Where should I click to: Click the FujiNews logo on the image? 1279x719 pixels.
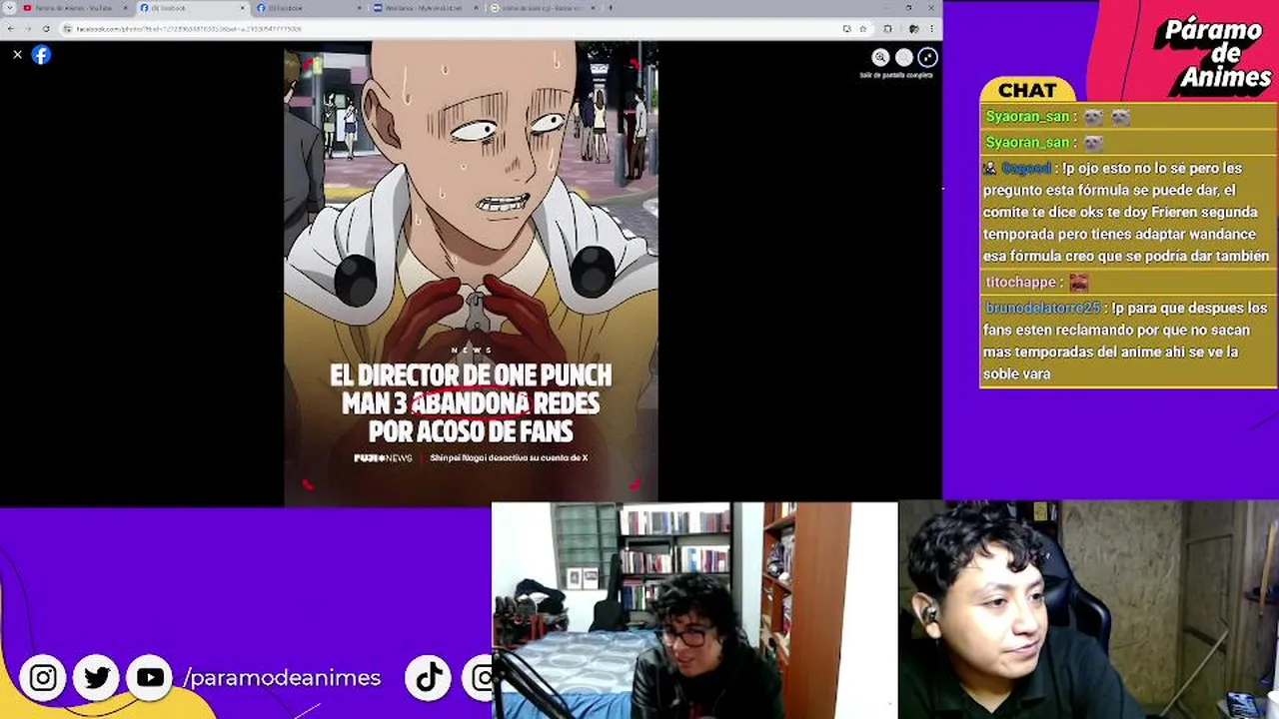(383, 458)
